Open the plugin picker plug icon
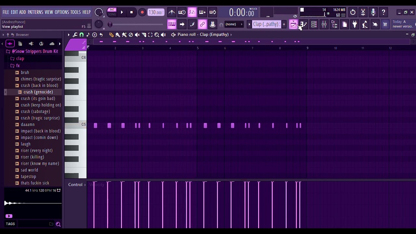The image size is (416, 234). (x=355, y=24)
